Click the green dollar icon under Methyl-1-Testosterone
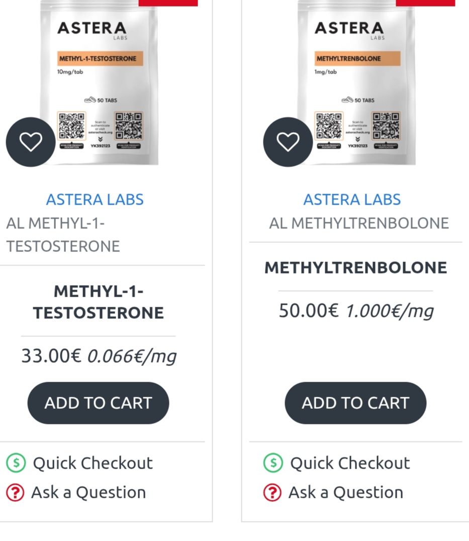 pyautogui.click(x=16, y=463)
